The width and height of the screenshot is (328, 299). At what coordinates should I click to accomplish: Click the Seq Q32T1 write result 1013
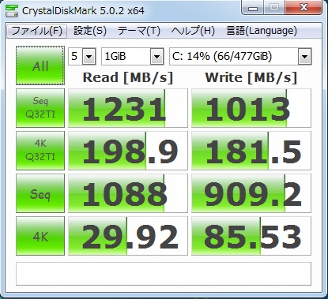coord(251,108)
